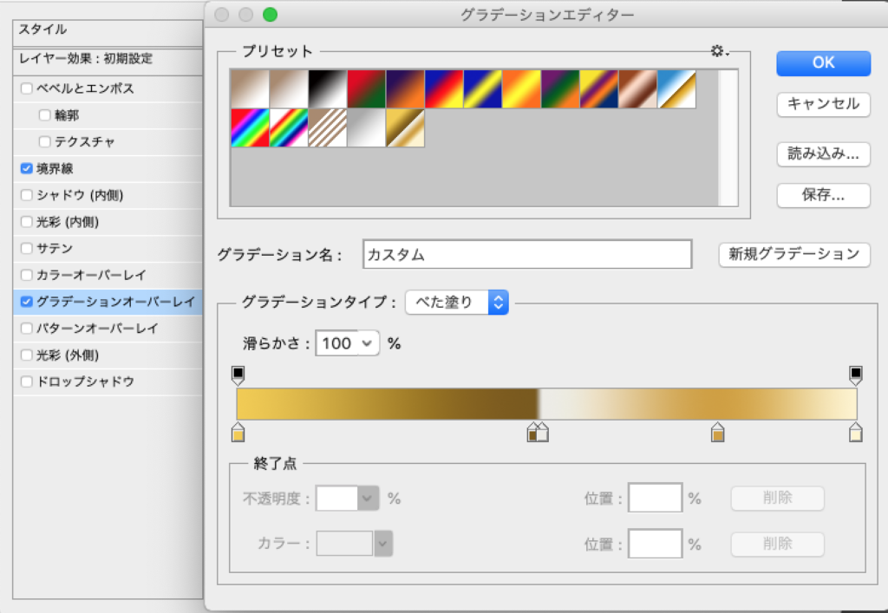Uncheck the 境界線 checkbox

[x=27, y=168]
